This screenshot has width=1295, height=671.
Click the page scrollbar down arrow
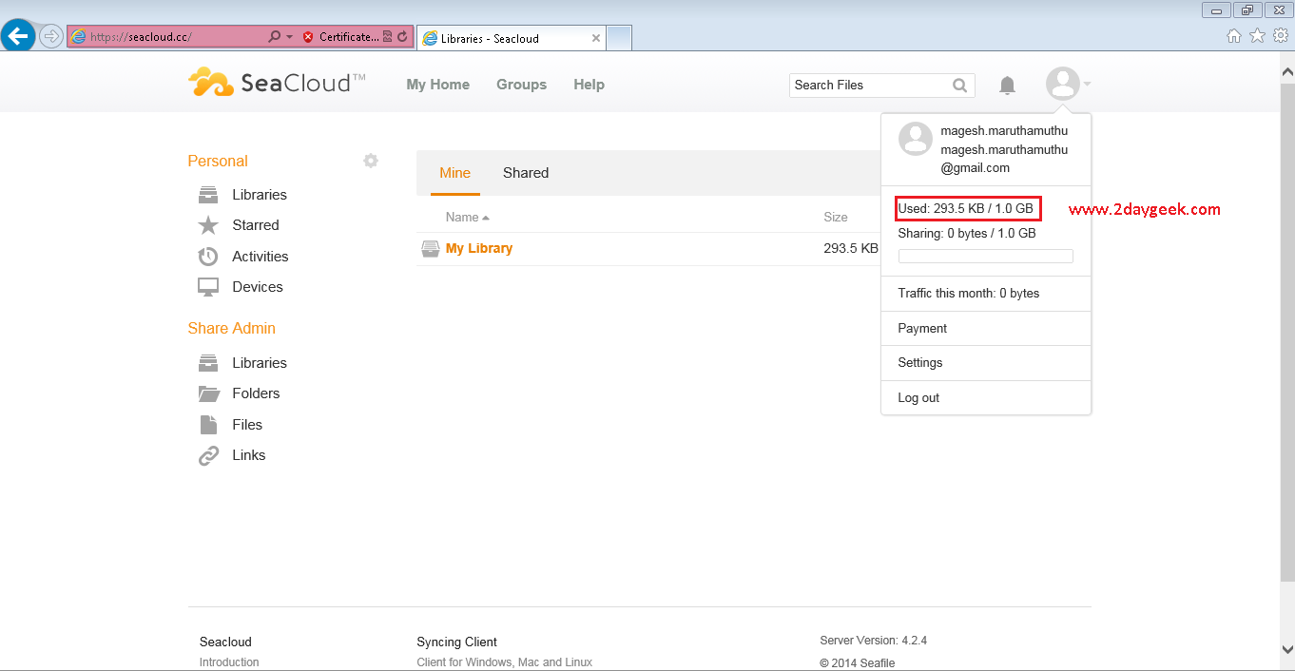[1287, 650]
